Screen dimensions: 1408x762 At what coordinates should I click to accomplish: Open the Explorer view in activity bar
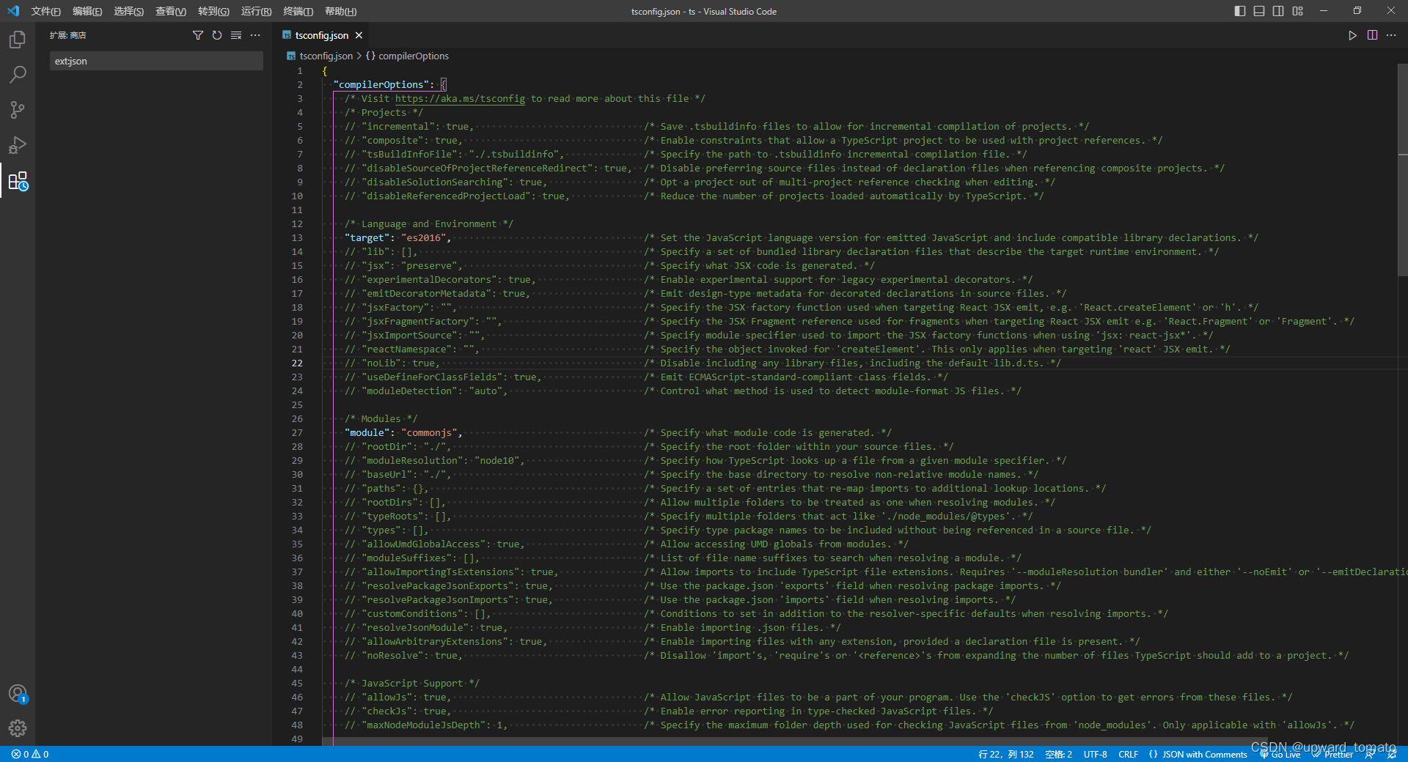(18, 40)
